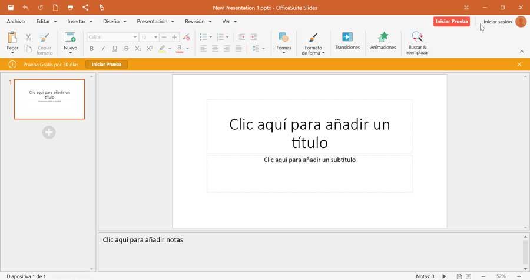The width and height of the screenshot is (530, 280).
Task: Toggle strikethrough formatting
Action: [126, 49]
